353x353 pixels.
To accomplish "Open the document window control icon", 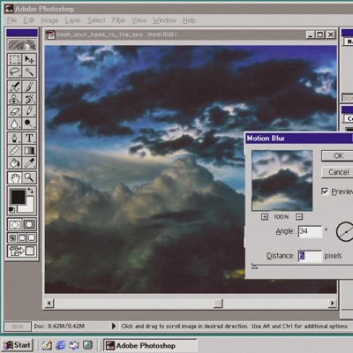I will click(x=50, y=34).
